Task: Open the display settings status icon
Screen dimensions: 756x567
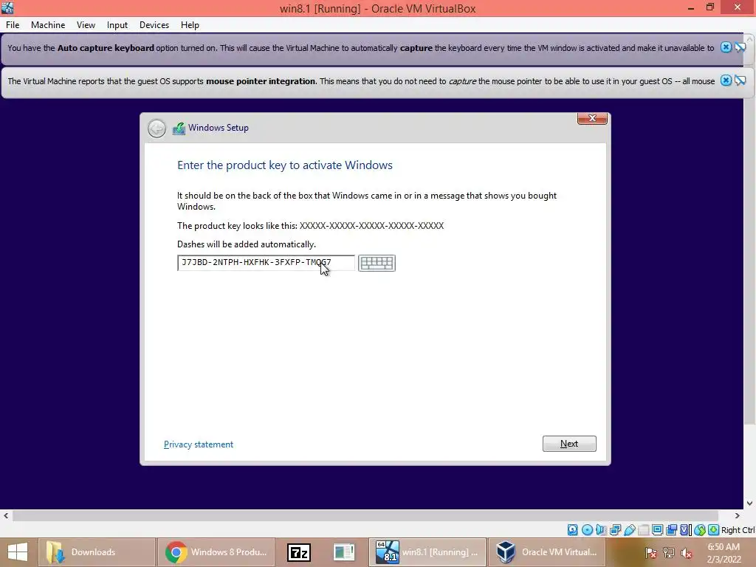Action: point(657,530)
